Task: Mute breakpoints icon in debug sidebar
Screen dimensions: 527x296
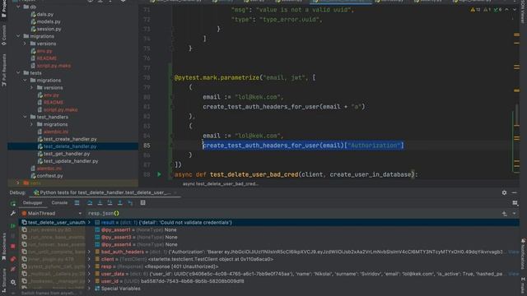Action: tap(13, 270)
